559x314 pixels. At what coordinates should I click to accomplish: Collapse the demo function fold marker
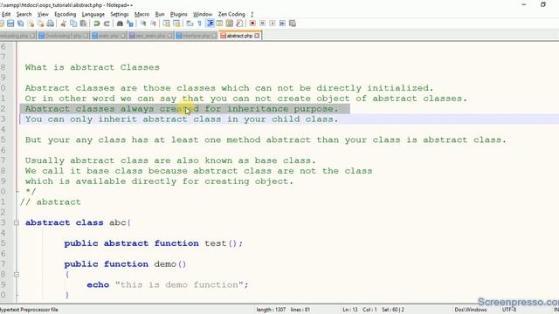click(17, 275)
